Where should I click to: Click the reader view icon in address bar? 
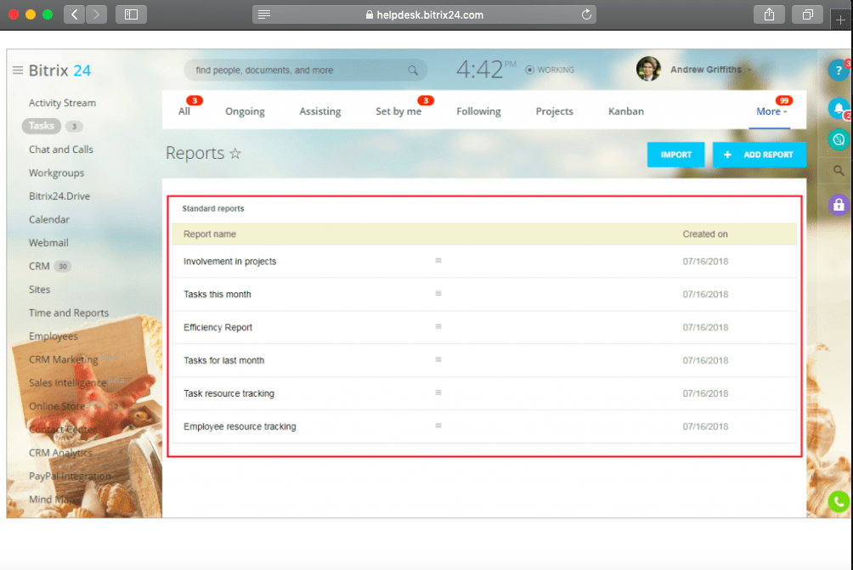(264, 14)
